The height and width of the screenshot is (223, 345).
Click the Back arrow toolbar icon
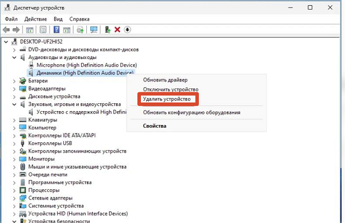pos(6,30)
